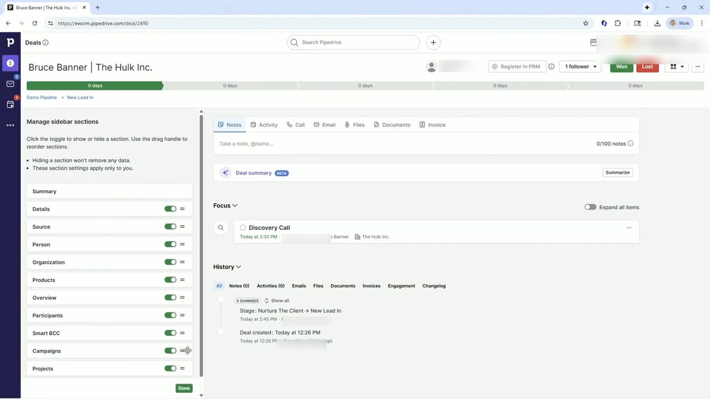
Task: Grab the Overview drag handle
Action: coord(182,298)
